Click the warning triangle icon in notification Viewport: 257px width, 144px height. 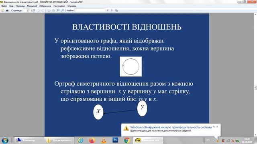click(126, 128)
